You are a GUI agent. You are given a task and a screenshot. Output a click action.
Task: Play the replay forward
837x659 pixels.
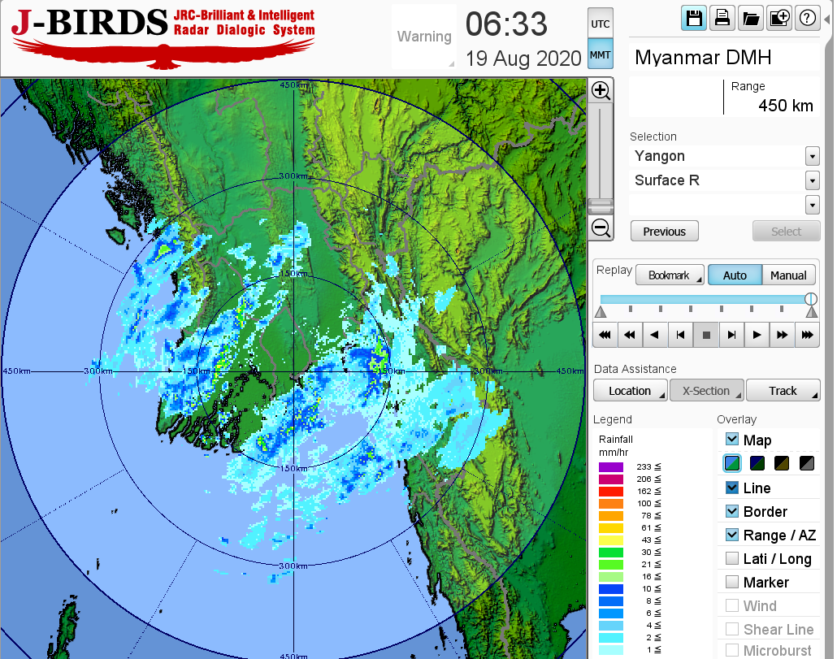(x=757, y=335)
